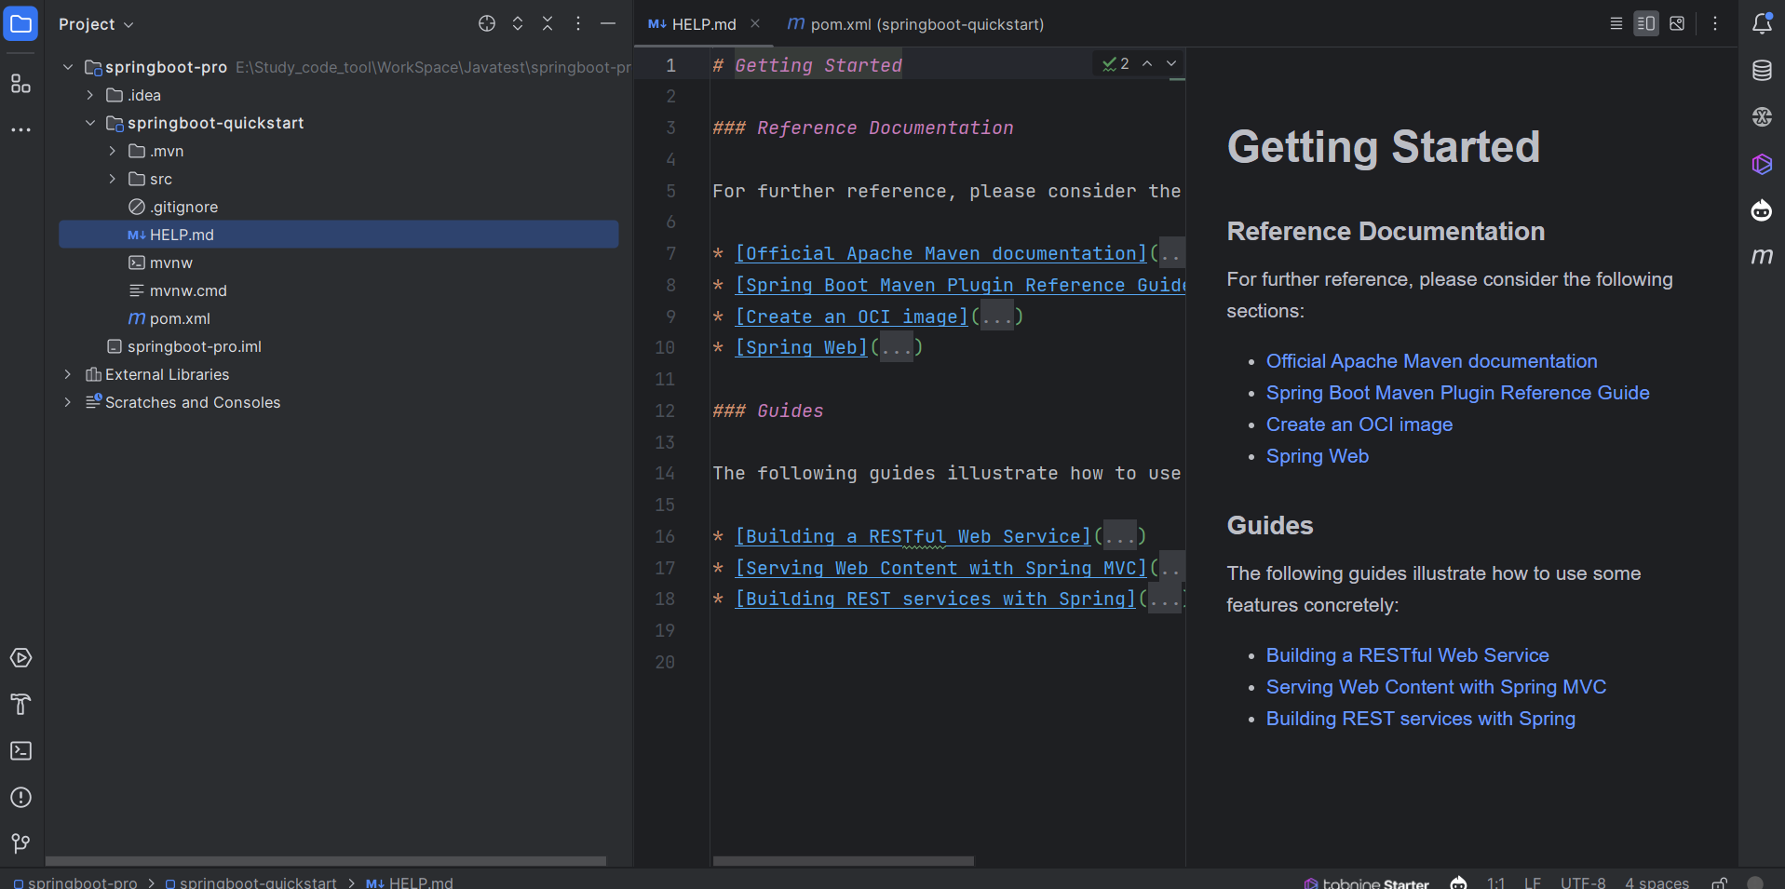Show more tool windows ellipsis in left stripe
1785x889 pixels.
[20, 130]
